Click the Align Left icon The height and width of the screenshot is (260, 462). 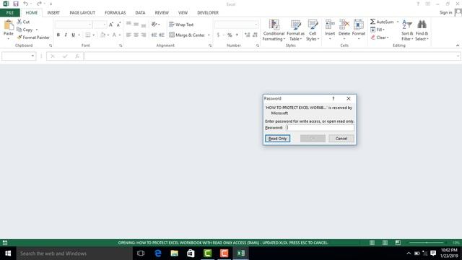tap(128, 35)
